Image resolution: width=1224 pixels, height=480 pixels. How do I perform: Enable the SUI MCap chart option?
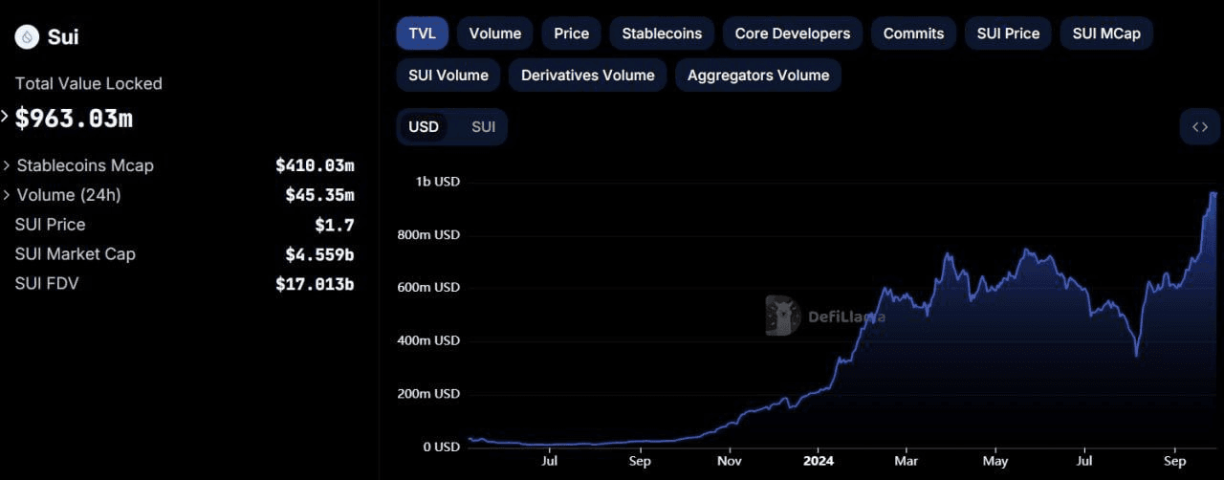1106,33
